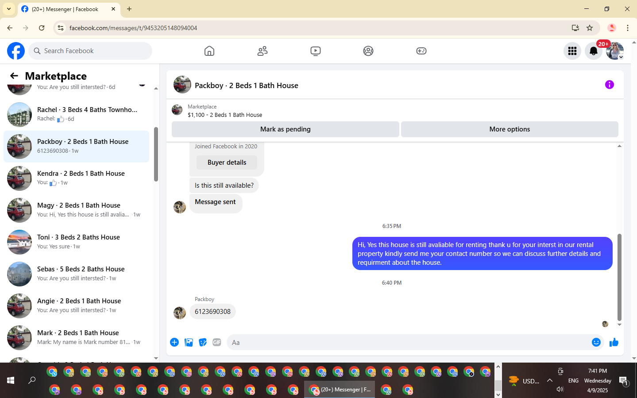Click the conversation list scrollbar
The image size is (637, 398).
coord(156,154)
